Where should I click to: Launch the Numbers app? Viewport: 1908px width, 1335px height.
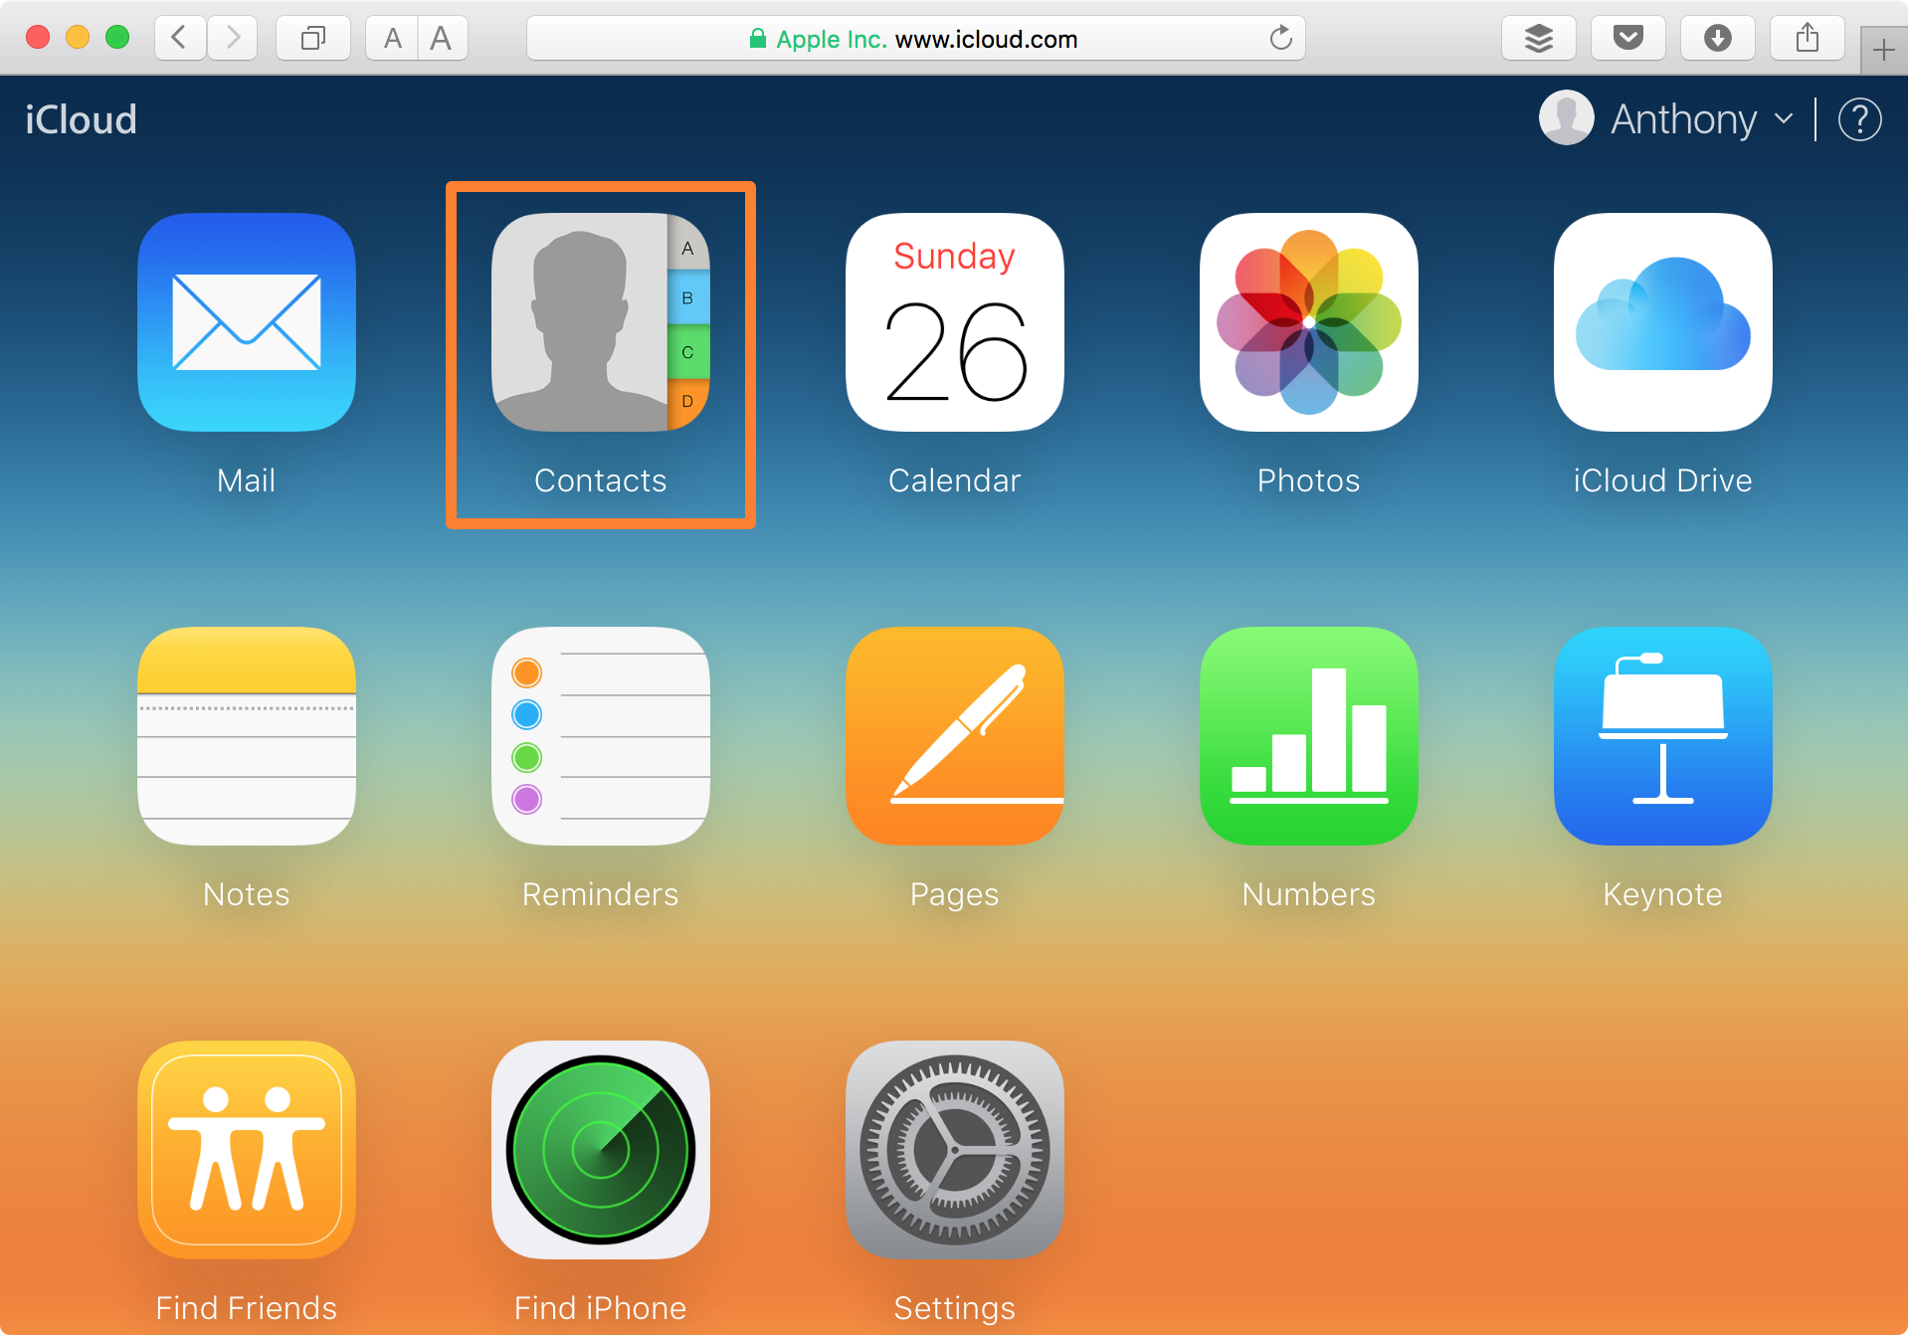1309,736
